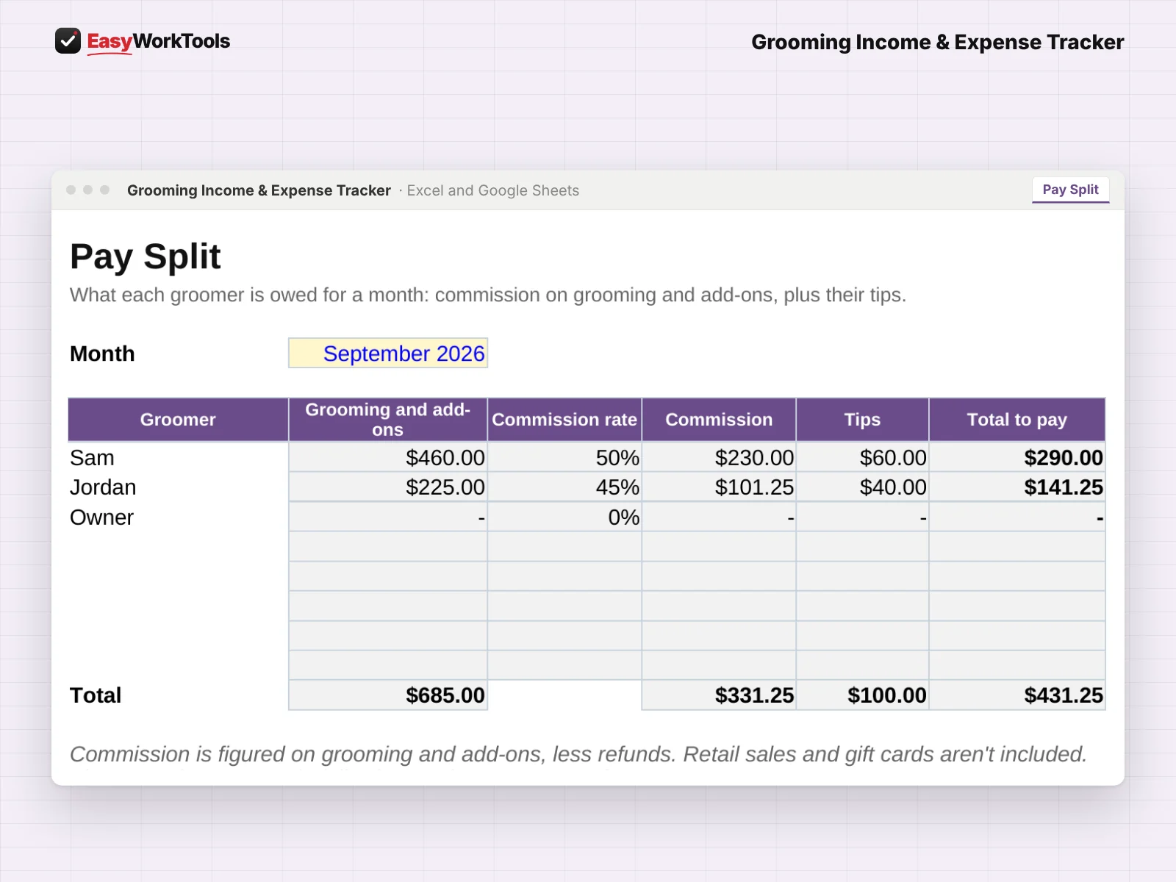Click the Commission column header

(719, 420)
